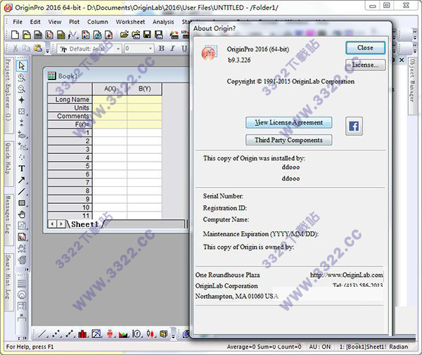The image size is (422, 355).
Task: Click AU : ON in status bar
Action: coord(320,347)
